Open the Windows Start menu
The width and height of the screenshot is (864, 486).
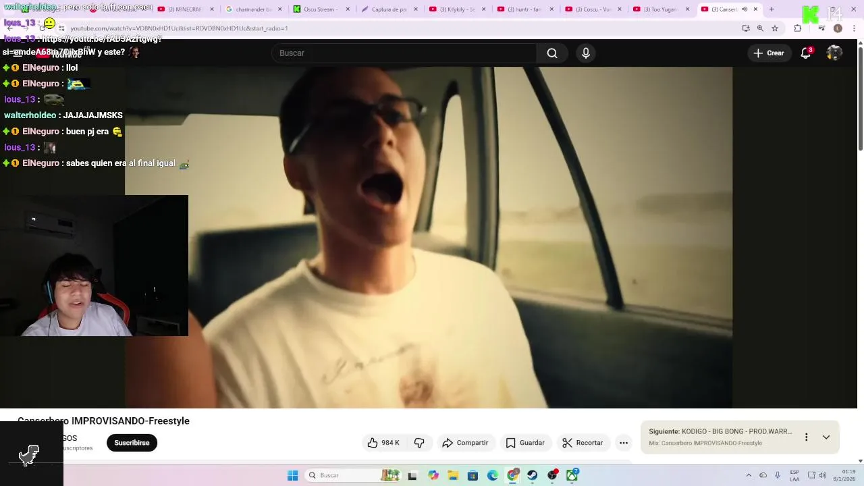[292, 475]
